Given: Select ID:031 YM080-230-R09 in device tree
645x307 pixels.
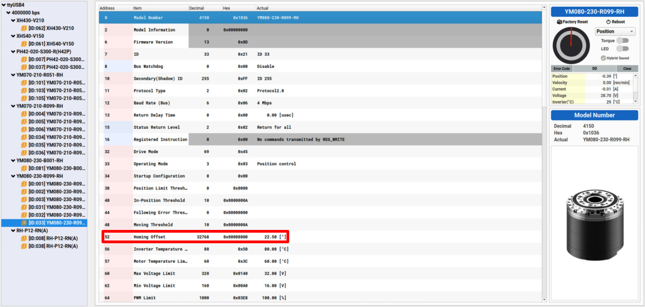Looking at the screenshot, I should (54, 207).
